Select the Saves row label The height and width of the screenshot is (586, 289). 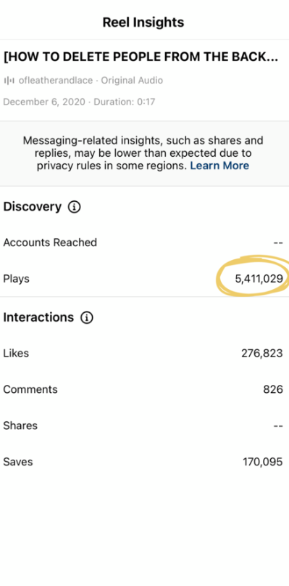18,462
